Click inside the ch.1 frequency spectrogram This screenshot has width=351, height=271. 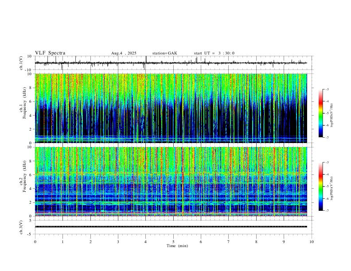click(x=171, y=108)
